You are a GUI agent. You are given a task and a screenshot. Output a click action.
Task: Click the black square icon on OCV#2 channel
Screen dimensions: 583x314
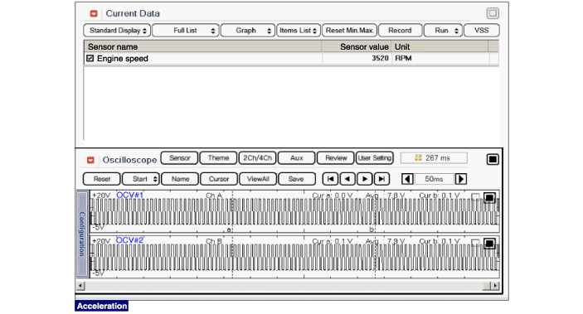tap(489, 244)
